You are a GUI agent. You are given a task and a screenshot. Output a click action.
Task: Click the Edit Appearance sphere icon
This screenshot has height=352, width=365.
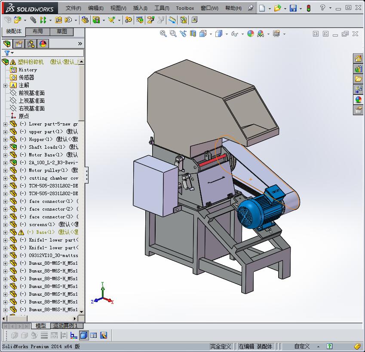coord(251,34)
